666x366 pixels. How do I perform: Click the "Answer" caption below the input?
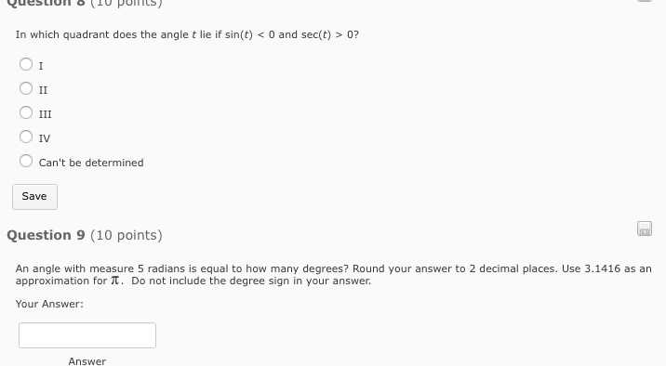tap(87, 361)
